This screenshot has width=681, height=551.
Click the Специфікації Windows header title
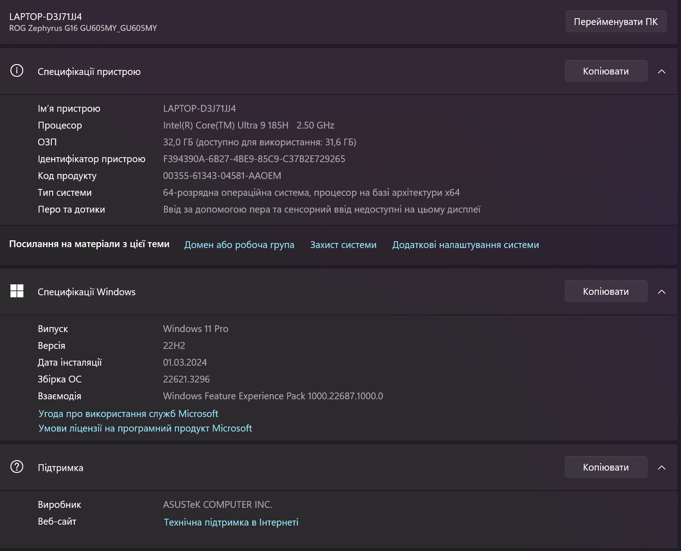tap(86, 292)
